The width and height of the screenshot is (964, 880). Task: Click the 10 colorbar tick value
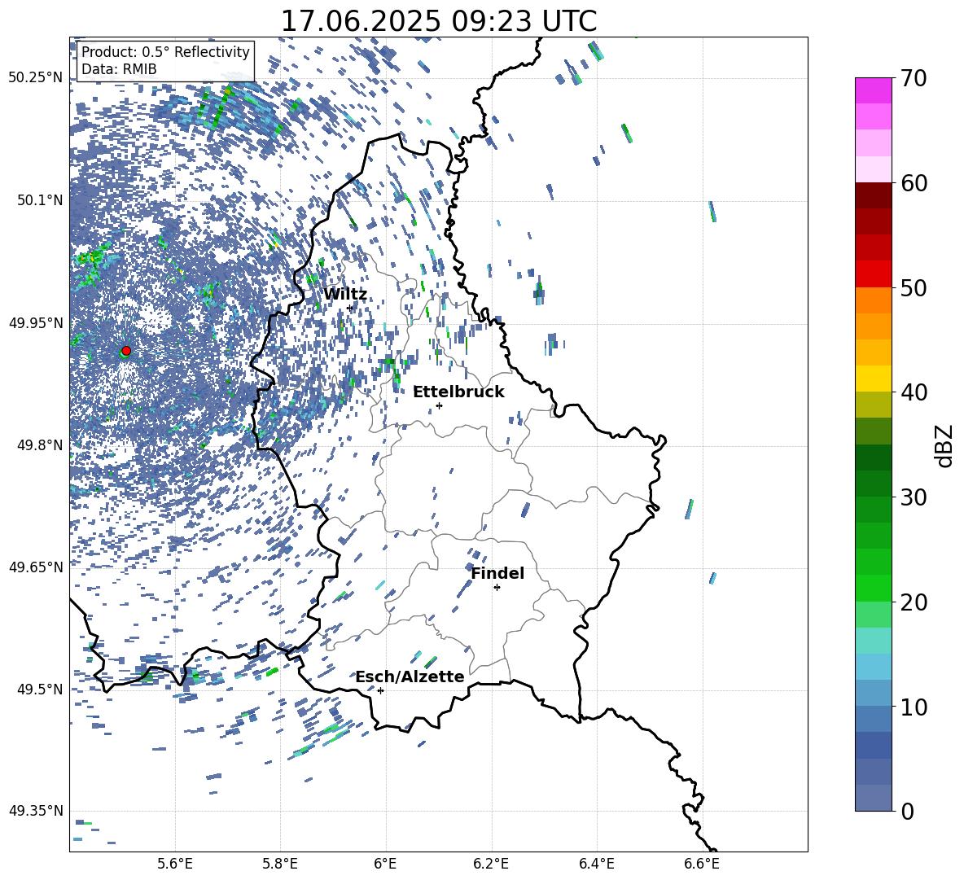pos(914,707)
